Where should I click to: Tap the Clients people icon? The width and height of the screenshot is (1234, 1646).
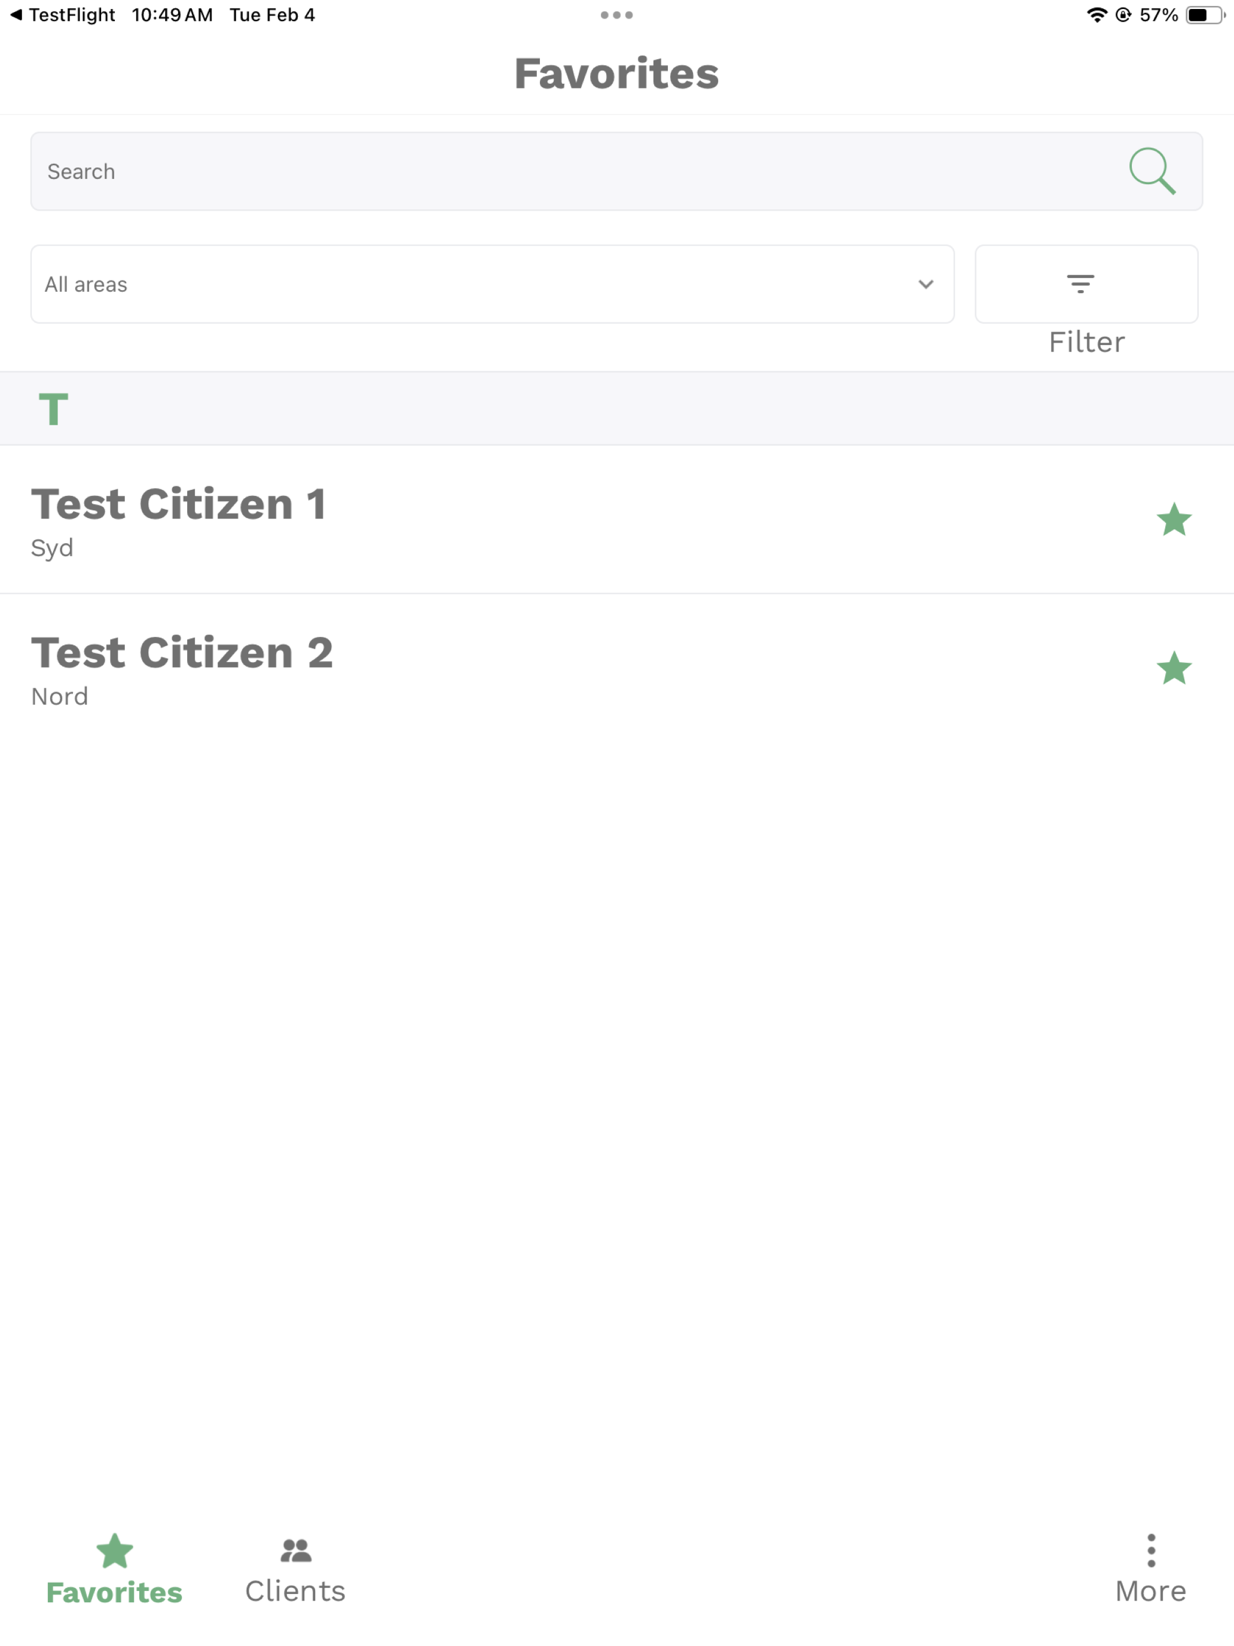click(x=296, y=1551)
